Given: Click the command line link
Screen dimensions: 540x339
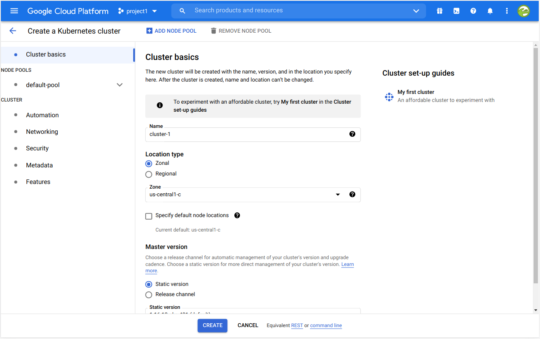Looking at the screenshot, I should [x=326, y=325].
